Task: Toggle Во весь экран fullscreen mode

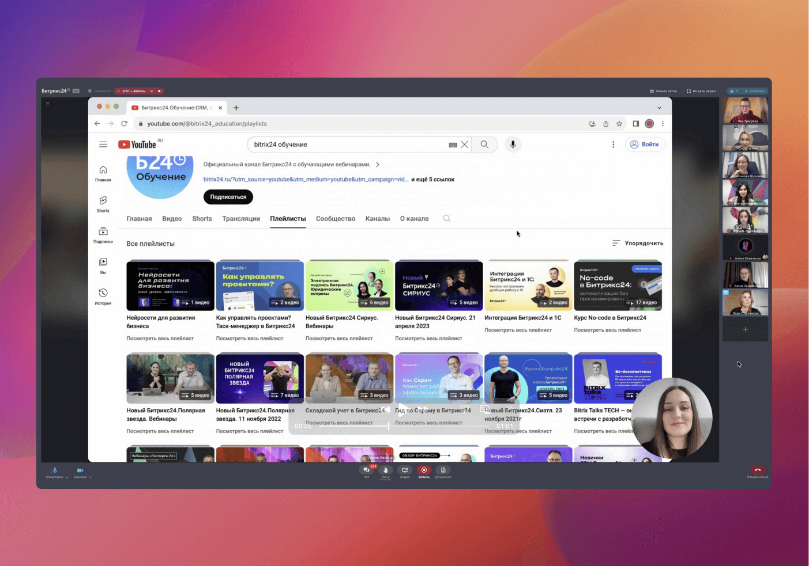Action: pyautogui.click(x=701, y=91)
